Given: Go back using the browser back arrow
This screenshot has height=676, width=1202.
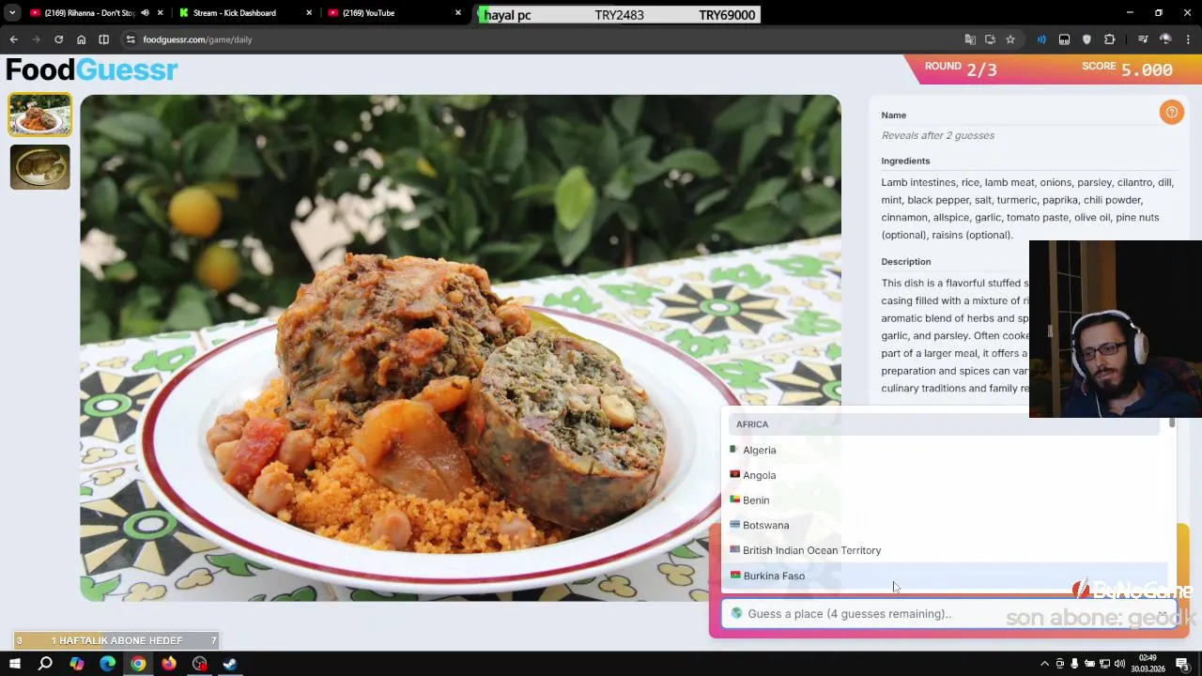Looking at the screenshot, I should [13, 39].
